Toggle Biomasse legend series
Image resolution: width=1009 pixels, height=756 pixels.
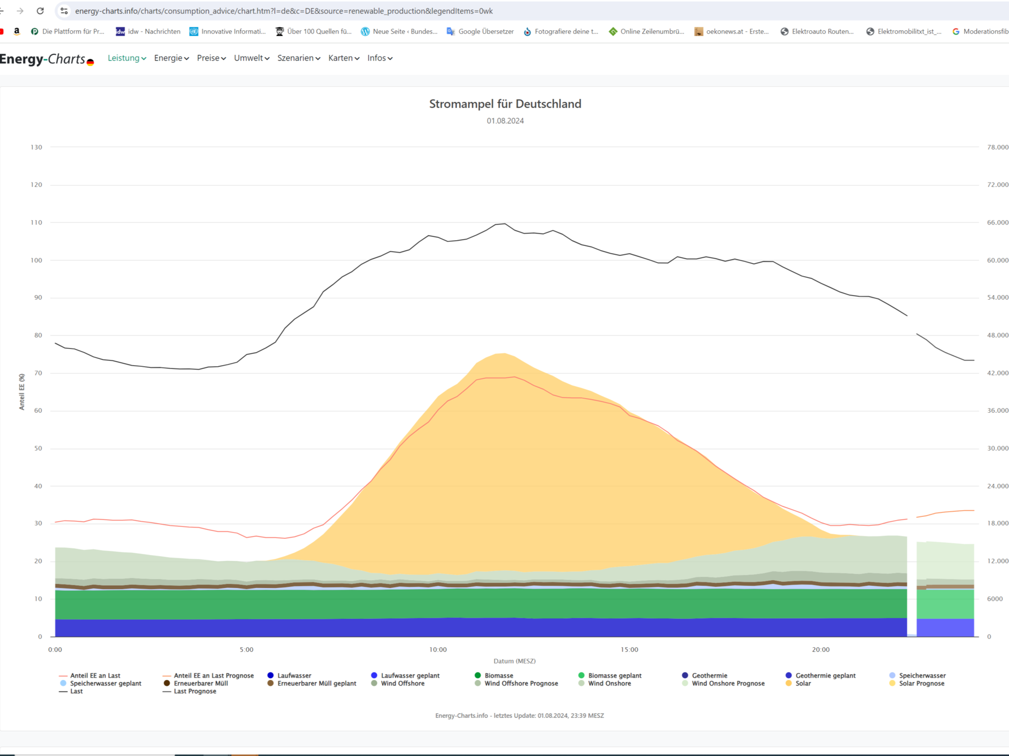pyautogui.click(x=494, y=676)
